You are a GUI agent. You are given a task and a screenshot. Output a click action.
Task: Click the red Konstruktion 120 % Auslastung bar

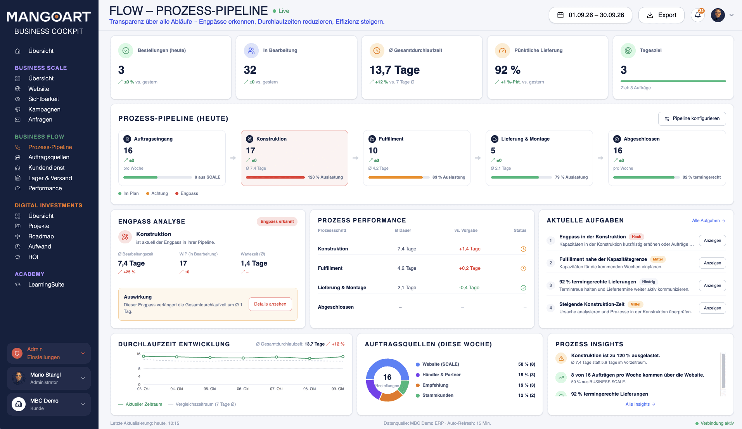pyautogui.click(x=275, y=177)
